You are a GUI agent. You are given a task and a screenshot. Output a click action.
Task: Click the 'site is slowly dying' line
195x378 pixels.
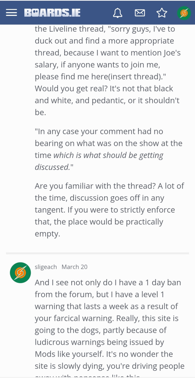pyautogui.click(x=109, y=366)
